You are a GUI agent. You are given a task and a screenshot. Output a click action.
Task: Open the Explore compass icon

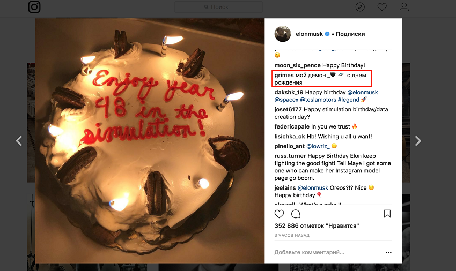(360, 7)
